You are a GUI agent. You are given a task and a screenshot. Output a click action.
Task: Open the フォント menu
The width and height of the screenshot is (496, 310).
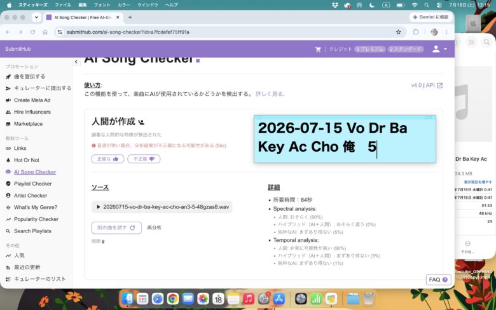tap(102, 5)
